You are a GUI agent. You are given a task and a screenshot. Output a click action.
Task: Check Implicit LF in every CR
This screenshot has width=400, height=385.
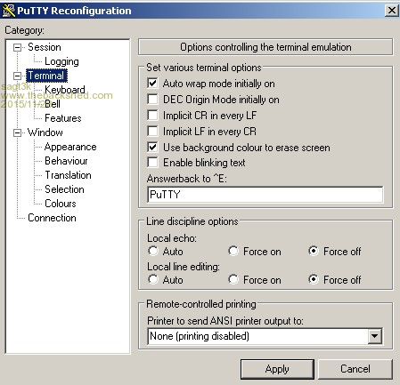point(152,132)
